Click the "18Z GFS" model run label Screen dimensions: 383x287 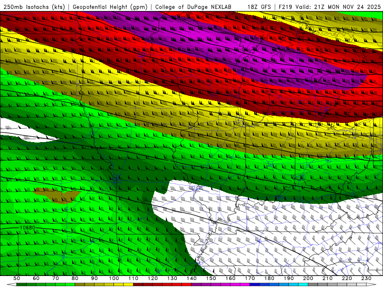tap(259, 7)
